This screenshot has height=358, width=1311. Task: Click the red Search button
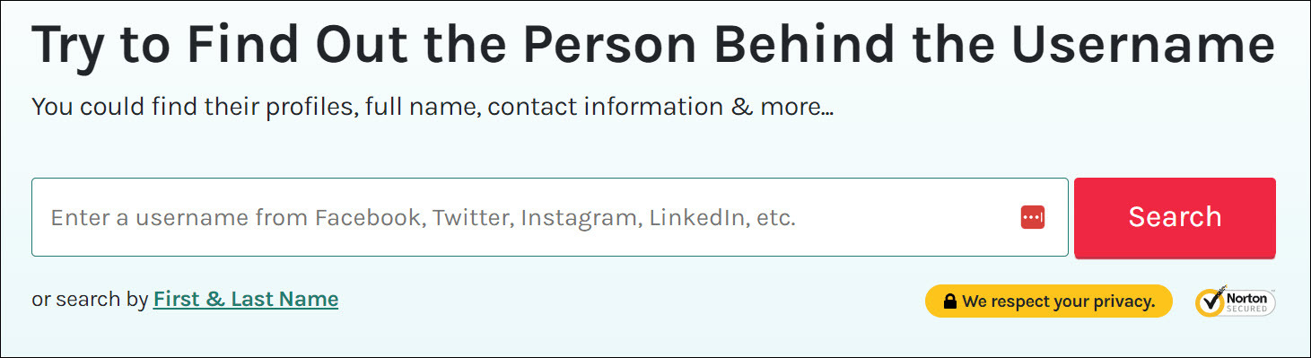[x=1175, y=217]
